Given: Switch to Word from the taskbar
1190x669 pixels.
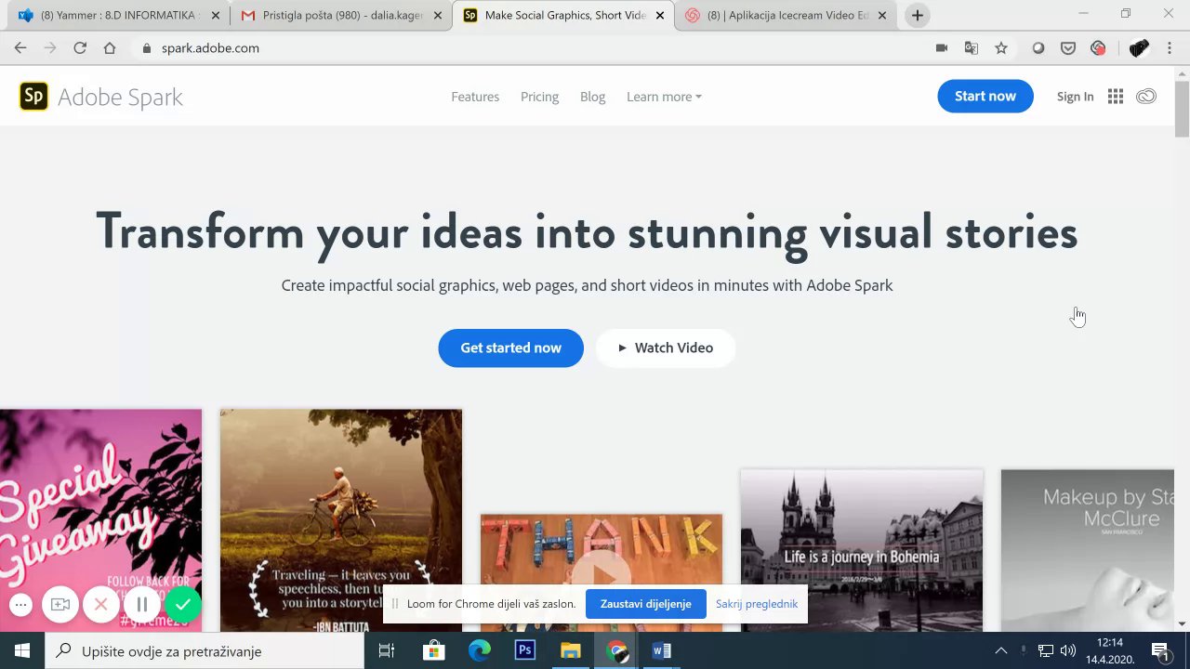Looking at the screenshot, I should coord(662,650).
